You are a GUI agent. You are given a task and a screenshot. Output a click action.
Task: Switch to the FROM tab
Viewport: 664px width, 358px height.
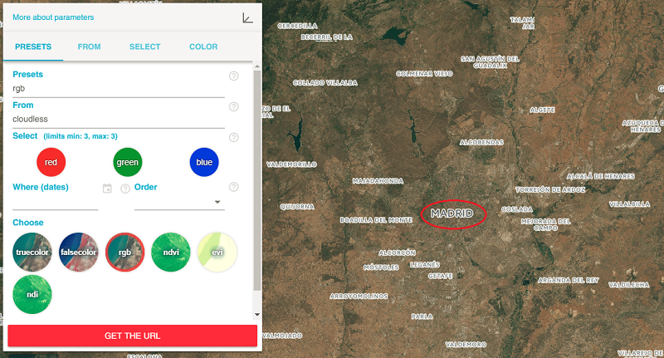point(89,47)
